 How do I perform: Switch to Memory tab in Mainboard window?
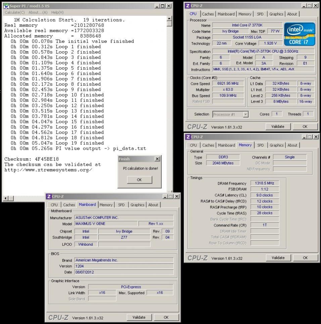point(106,205)
